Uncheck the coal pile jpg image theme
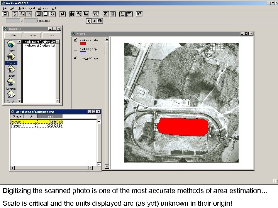The width and height of the screenshot is (278, 208). pyautogui.click(x=76, y=58)
